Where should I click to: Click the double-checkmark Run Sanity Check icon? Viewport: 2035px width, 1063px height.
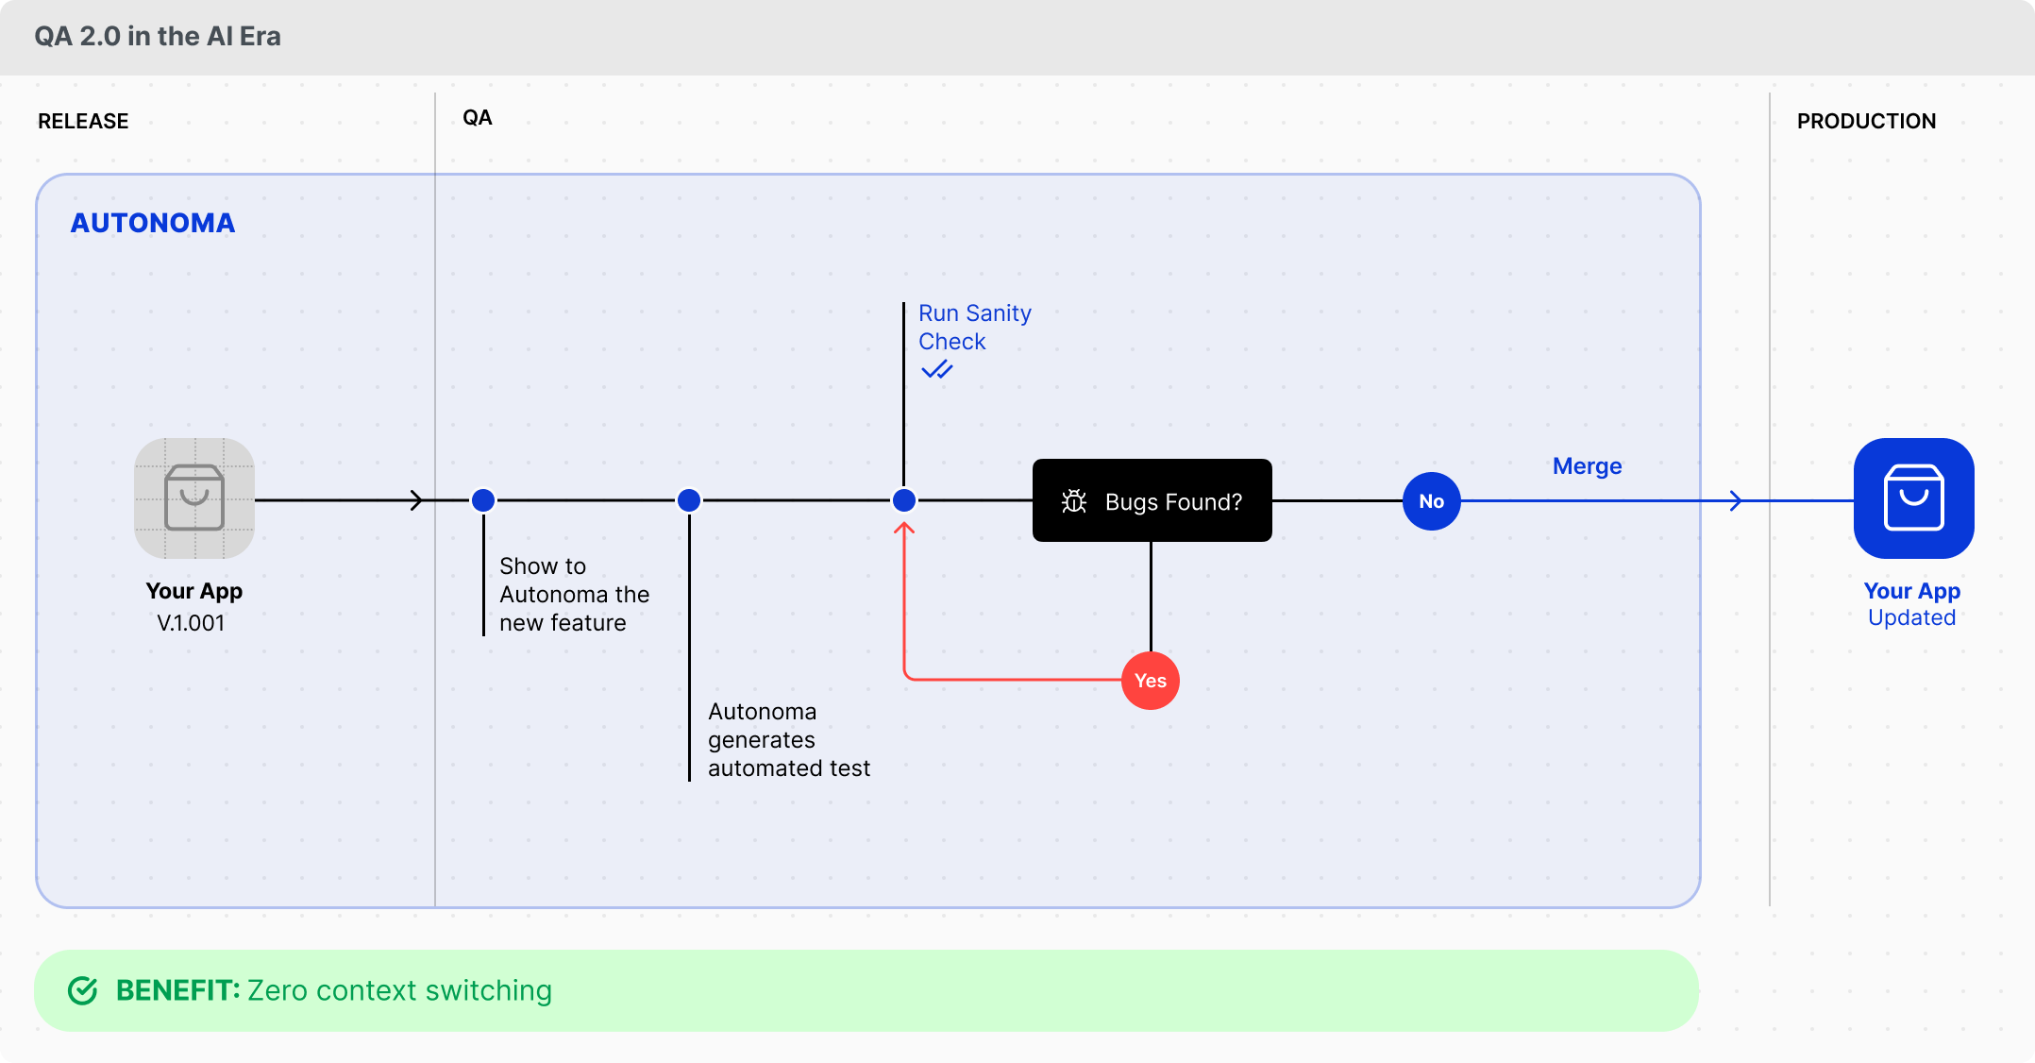pos(937,369)
